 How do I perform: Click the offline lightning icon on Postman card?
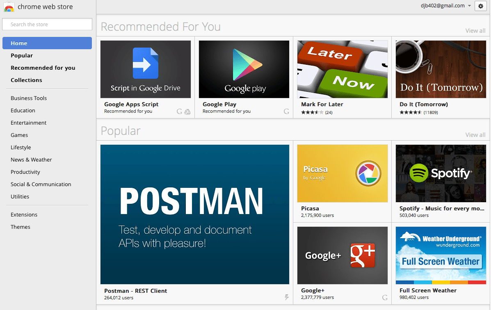(x=287, y=298)
